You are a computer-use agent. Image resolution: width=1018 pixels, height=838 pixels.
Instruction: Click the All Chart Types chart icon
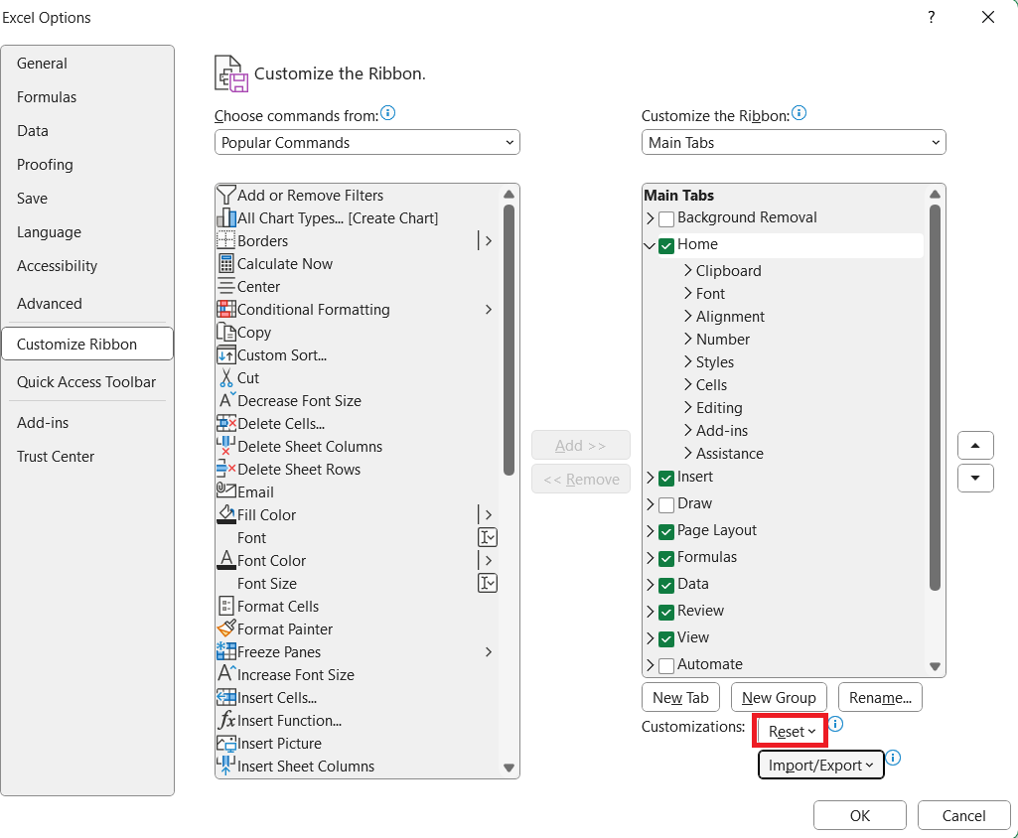coord(225,217)
